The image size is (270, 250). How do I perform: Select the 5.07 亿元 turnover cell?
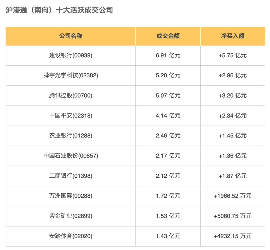[x=168, y=95]
